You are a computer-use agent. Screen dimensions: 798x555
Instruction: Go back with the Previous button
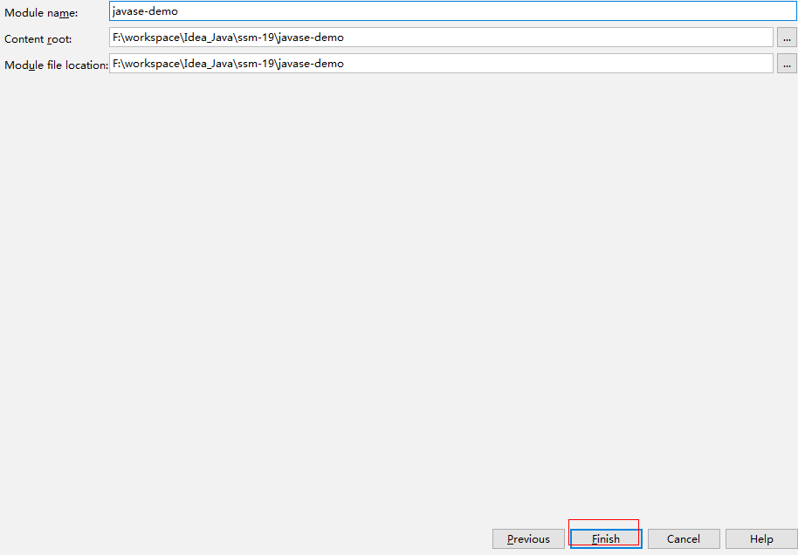(x=528, y=538)
